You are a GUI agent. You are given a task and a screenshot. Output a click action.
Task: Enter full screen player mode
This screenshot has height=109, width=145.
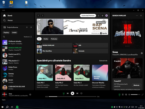pos(142,95)
